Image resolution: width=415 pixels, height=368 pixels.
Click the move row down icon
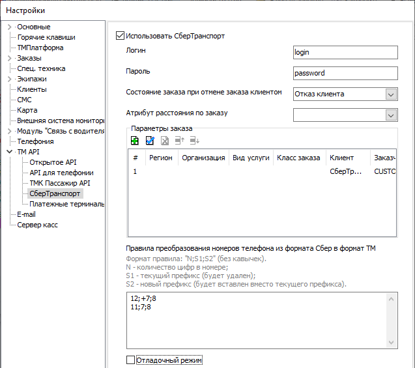tap(195, 141)
